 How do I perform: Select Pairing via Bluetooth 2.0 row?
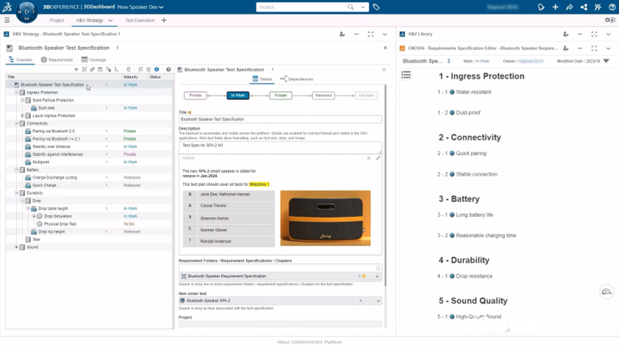(90, 131)
